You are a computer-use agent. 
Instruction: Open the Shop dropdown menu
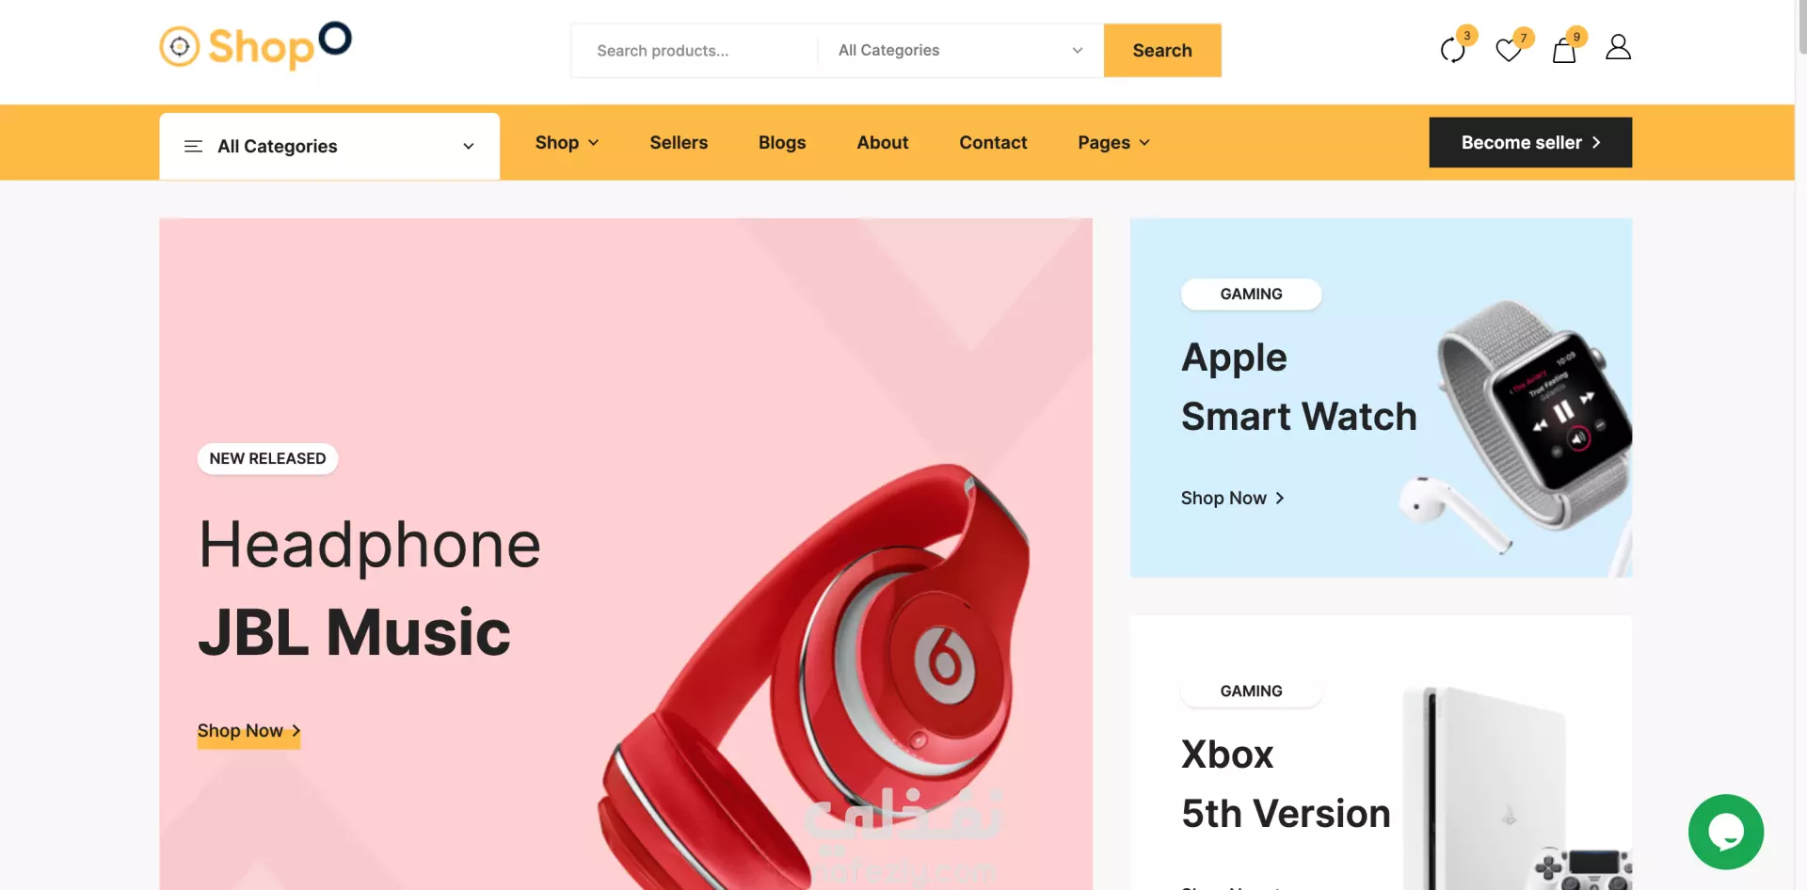(x=567, y=142)
